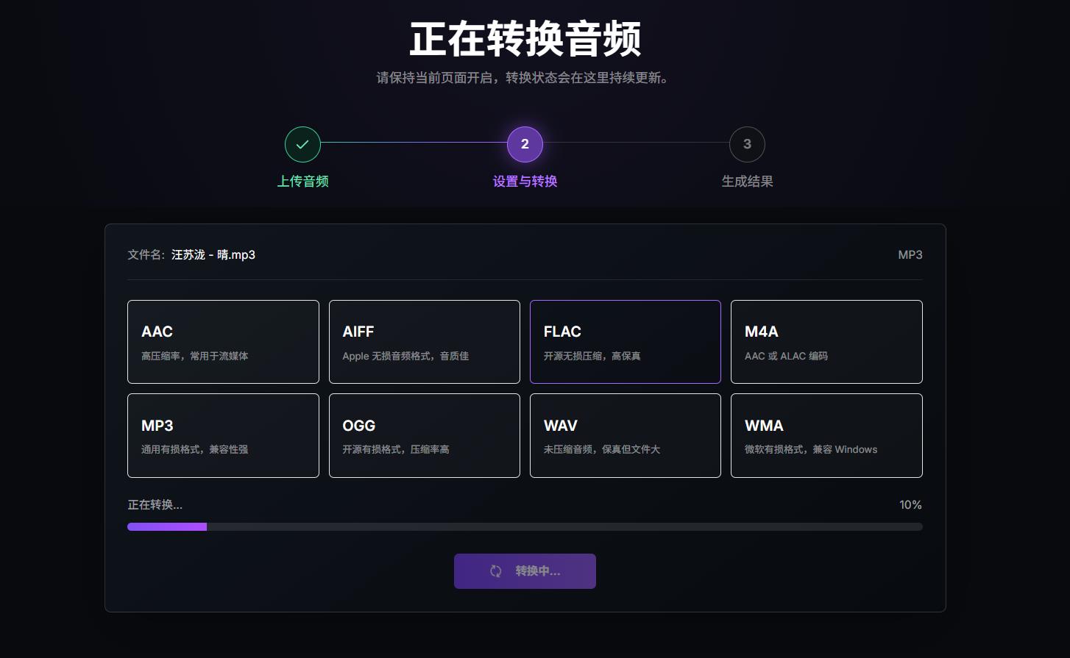Click the MP3 source format label
The height and width of the screenshot is (658, 1070).
click(x=910, y=255)
